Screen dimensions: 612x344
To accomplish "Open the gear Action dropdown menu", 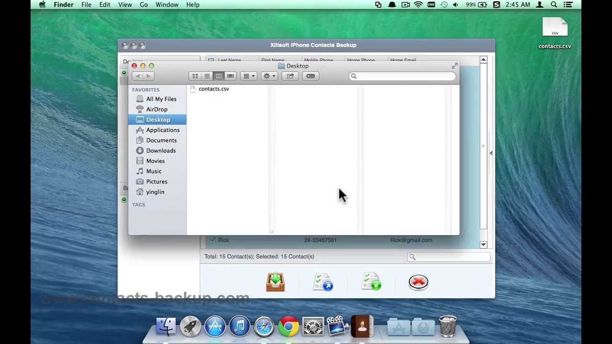I will 269,76.
